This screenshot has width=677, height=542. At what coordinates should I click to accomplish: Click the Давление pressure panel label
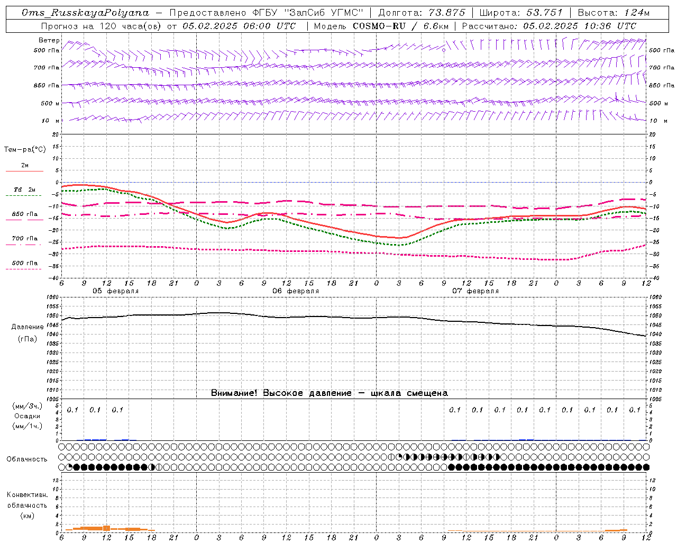[x=28, y=327]
